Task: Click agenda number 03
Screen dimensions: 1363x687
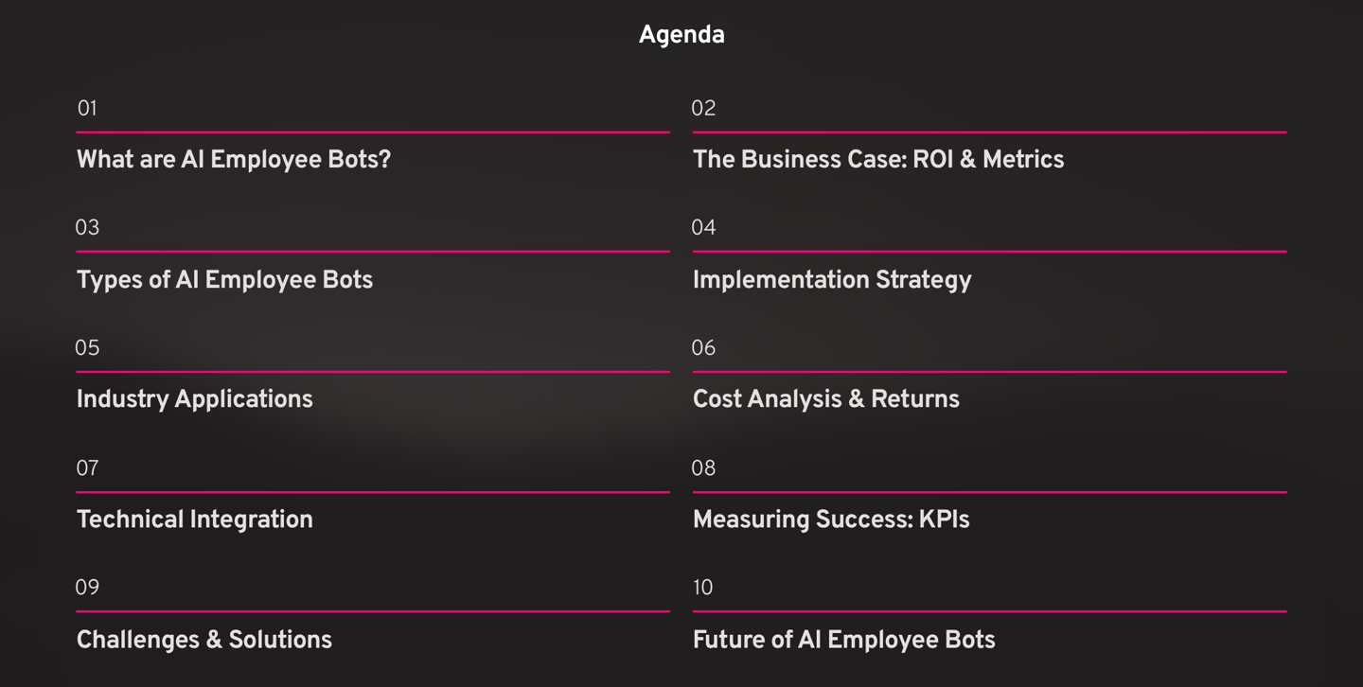Action: click(87, 228)
